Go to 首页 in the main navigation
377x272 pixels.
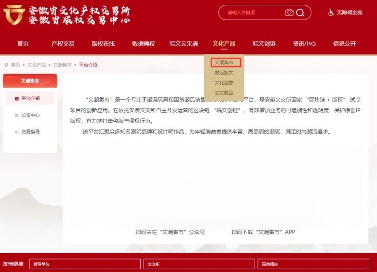[23, 43]
